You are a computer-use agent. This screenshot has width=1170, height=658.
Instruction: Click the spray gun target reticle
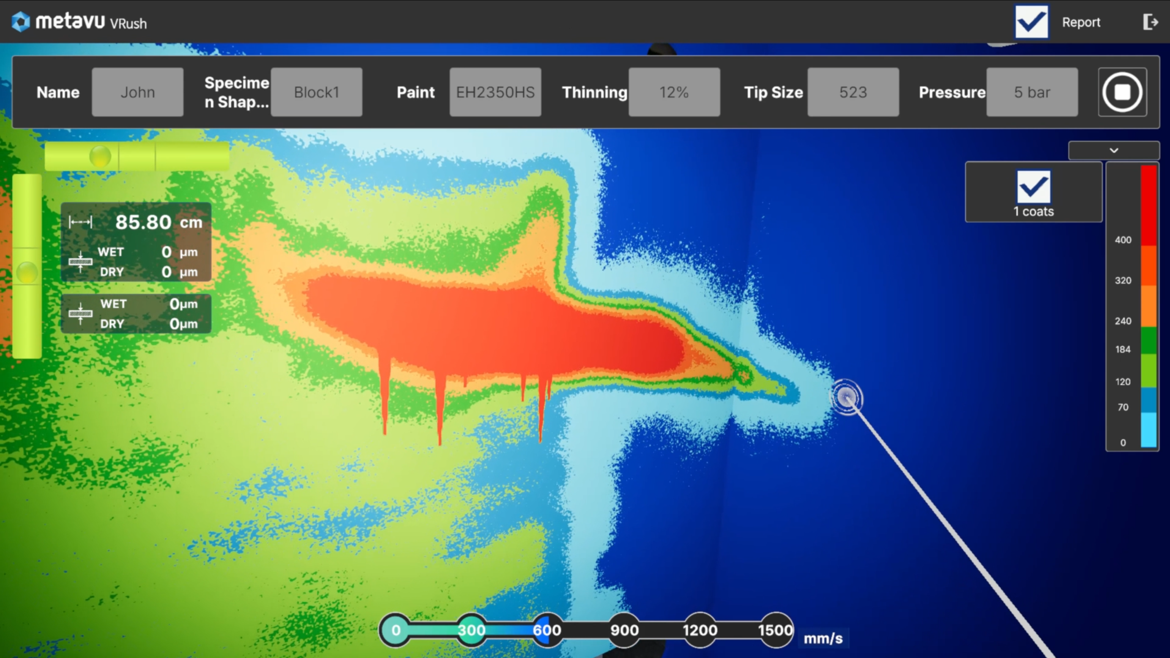(846, 398)
